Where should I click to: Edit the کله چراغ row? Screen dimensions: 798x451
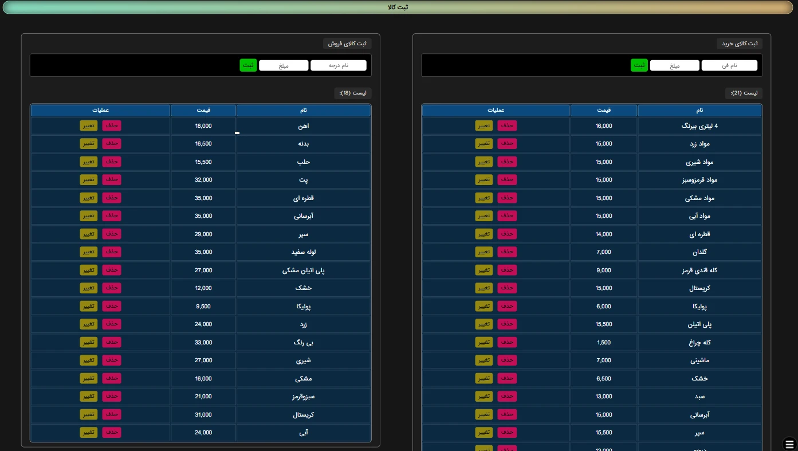click(x=483, y=342)
